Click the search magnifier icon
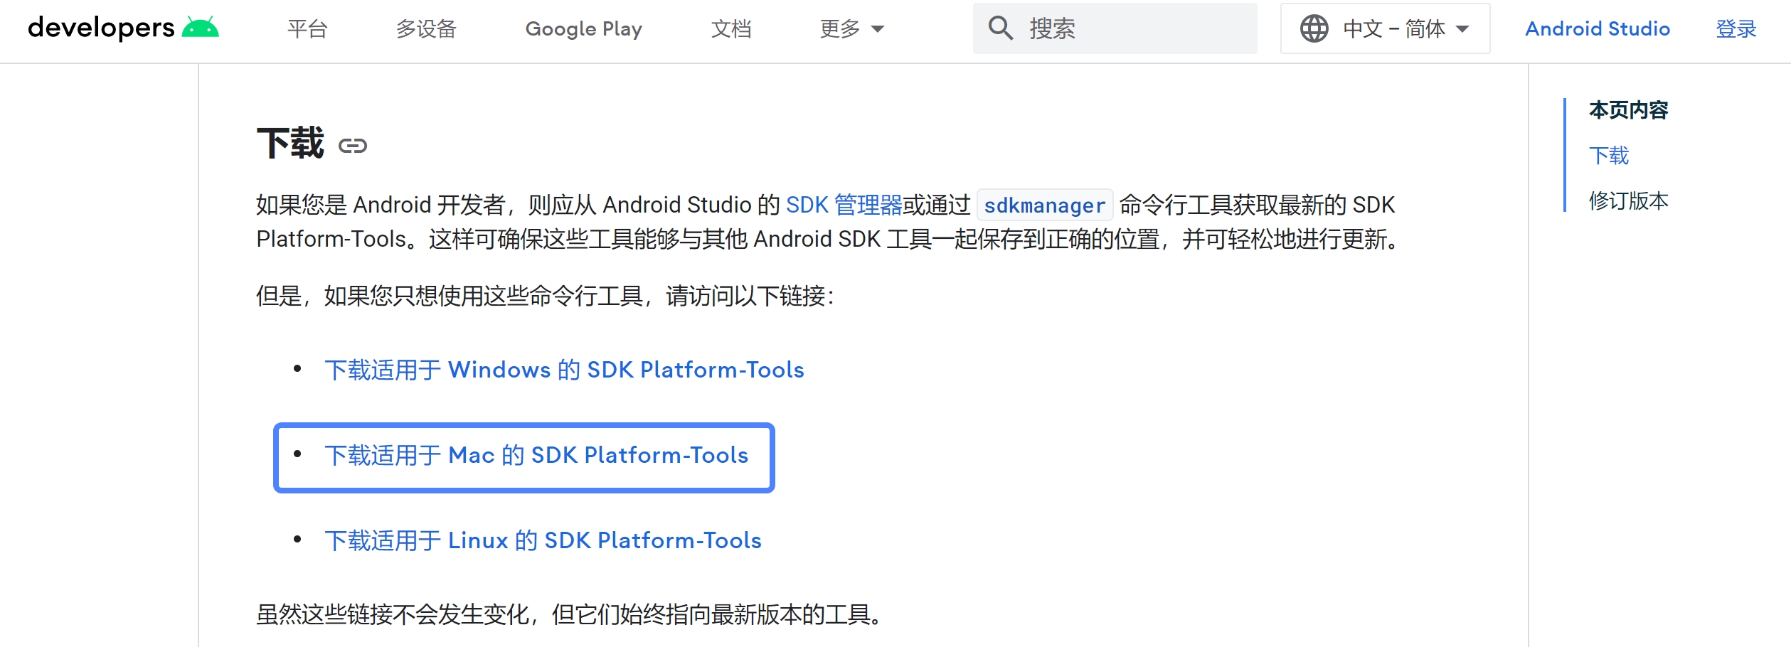 1000,28
